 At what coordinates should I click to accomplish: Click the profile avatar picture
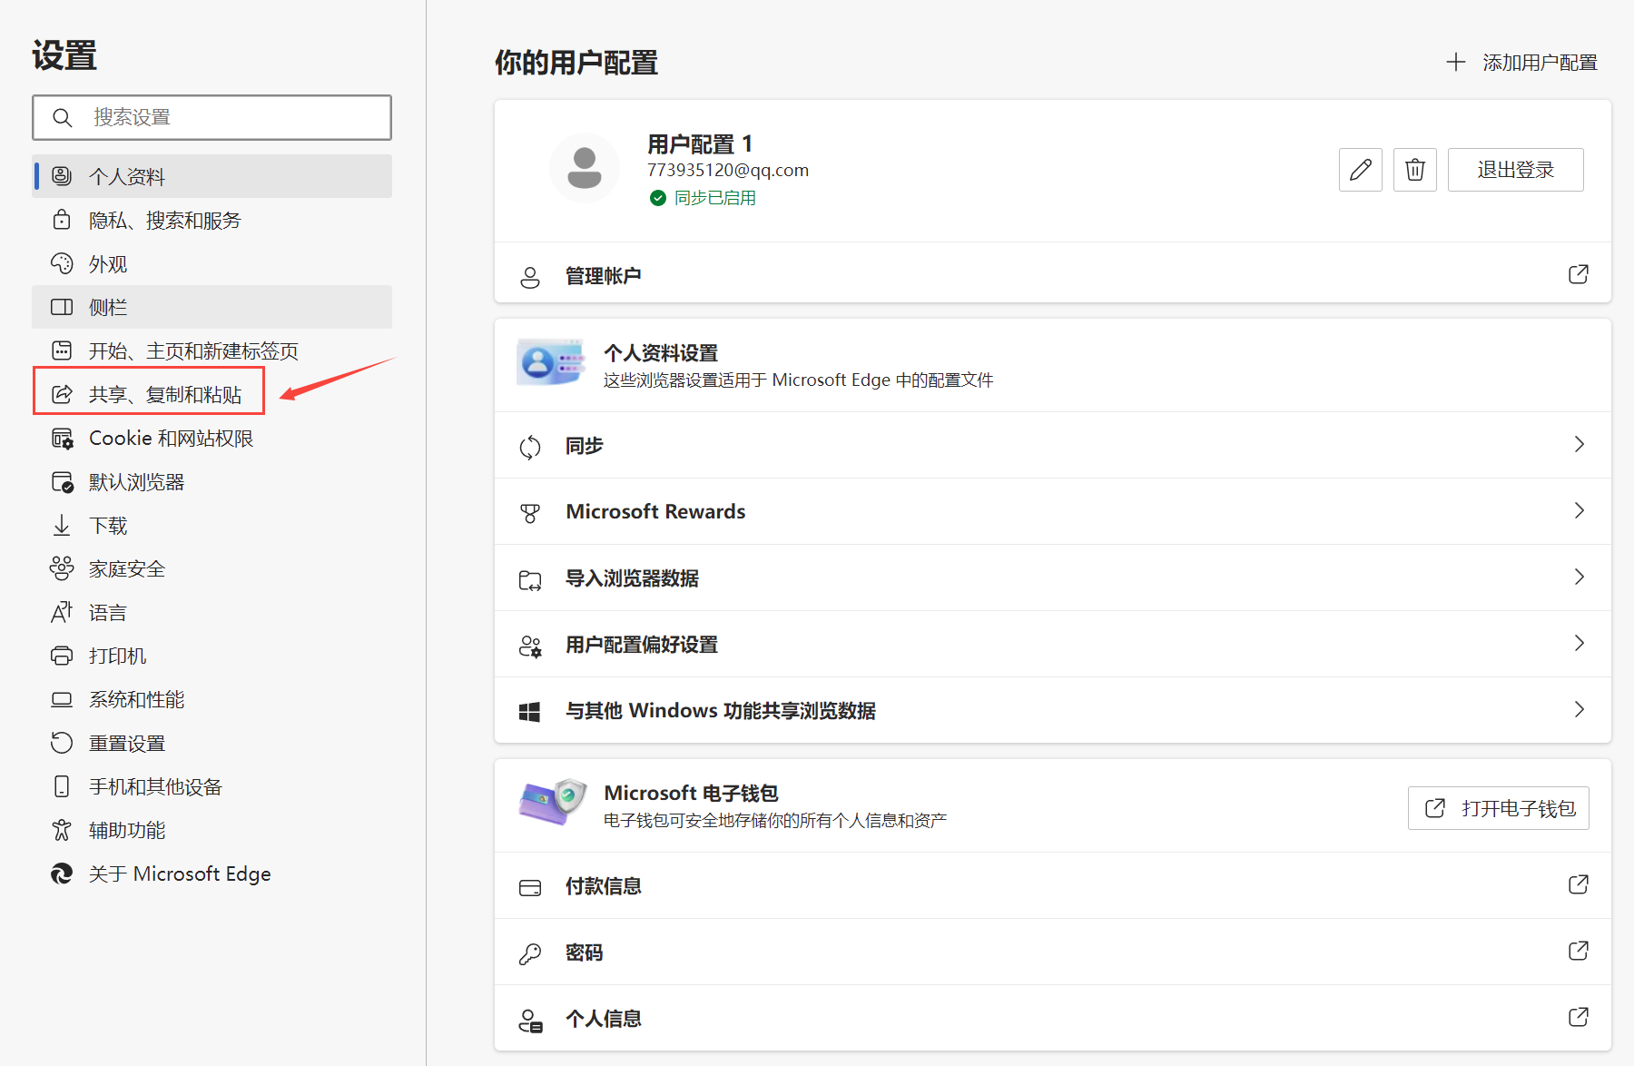(x=584, y=168)
